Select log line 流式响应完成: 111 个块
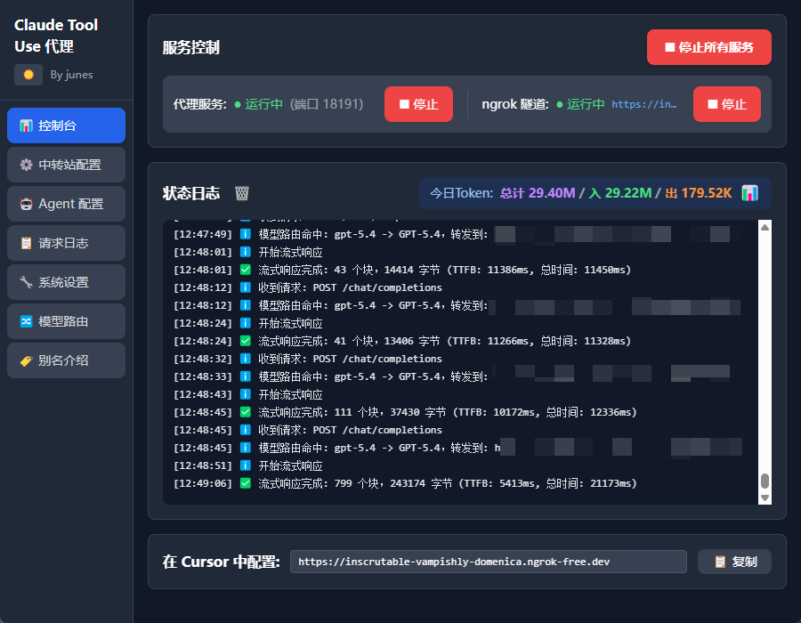Image resolution: width=801 pixels, height=623 pixels. 405,412
